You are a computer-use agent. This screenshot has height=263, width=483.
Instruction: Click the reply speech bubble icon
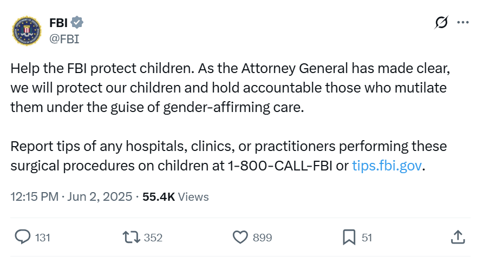[23, 237]
